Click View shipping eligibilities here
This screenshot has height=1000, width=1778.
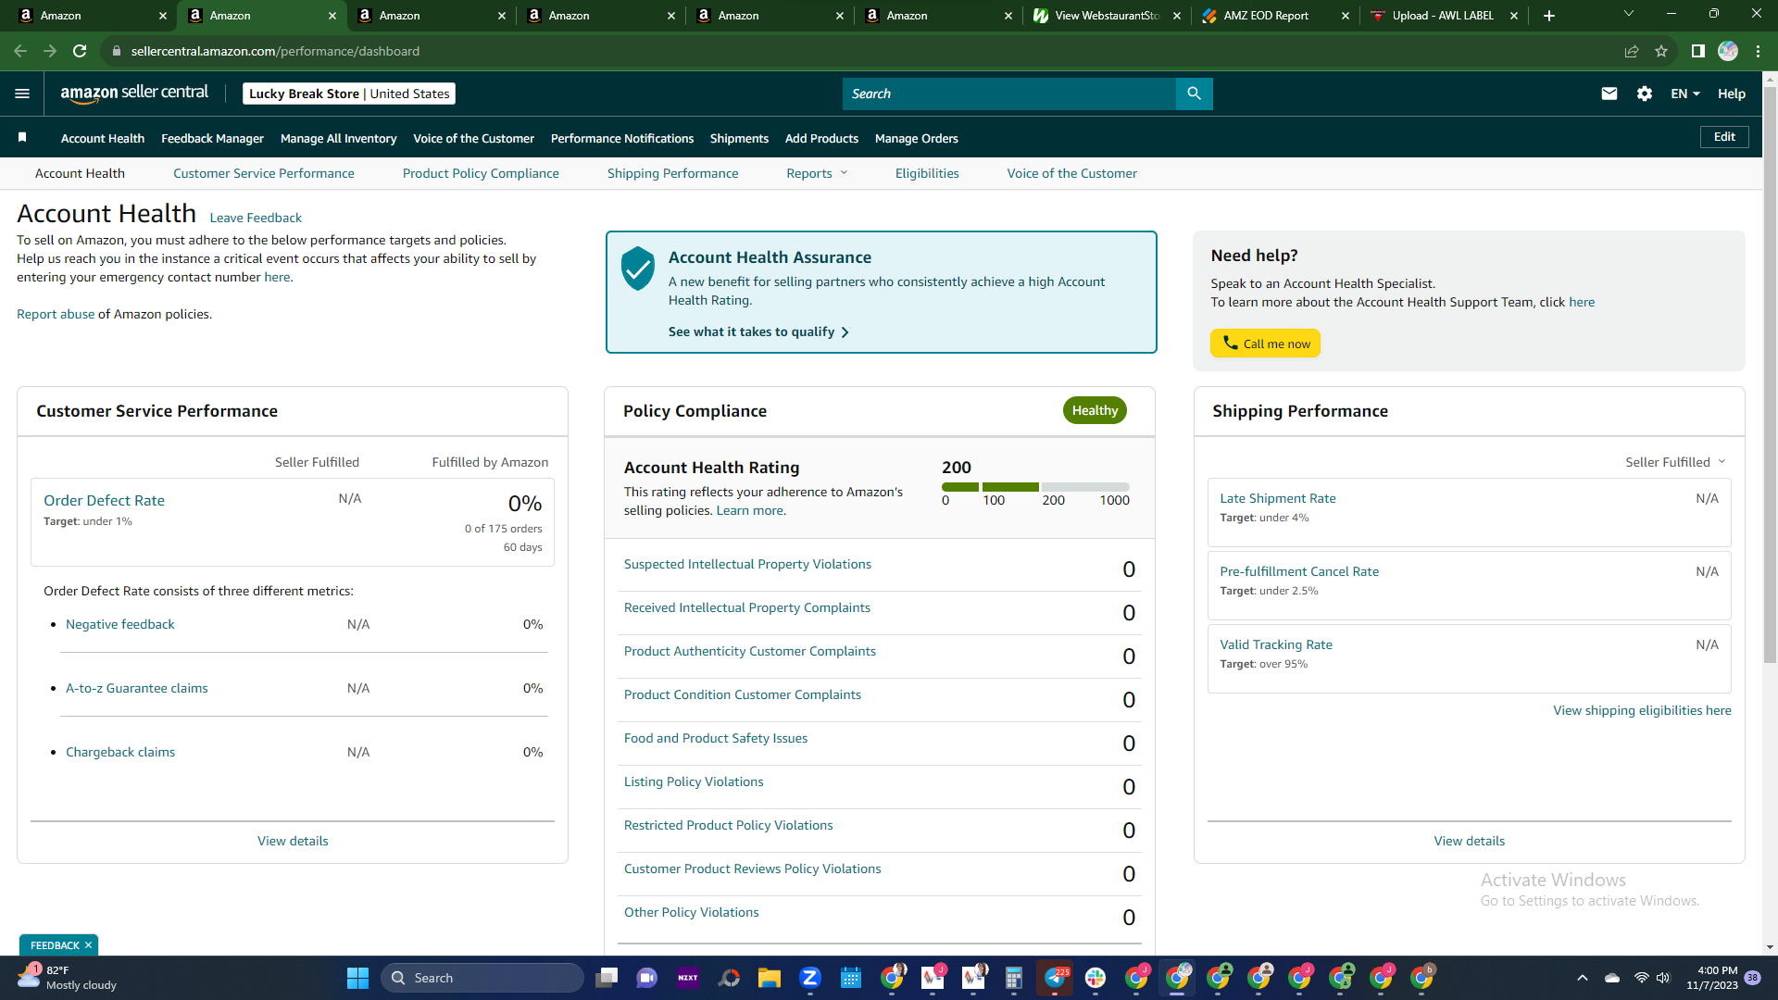click(1642, 710)
